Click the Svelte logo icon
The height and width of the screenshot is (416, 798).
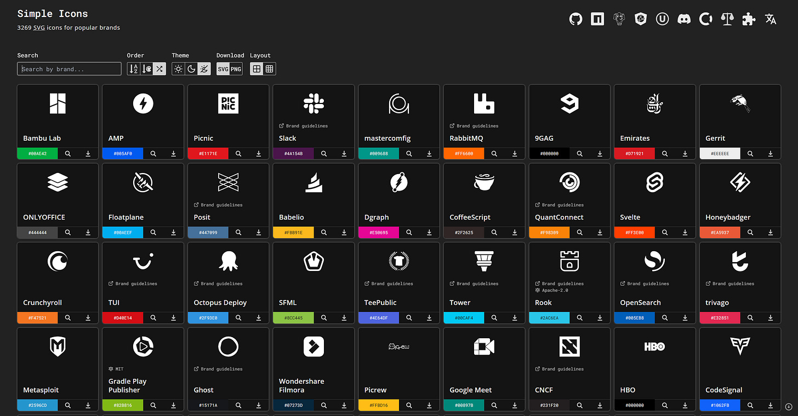pyautogui.click(x=655, y=182)
